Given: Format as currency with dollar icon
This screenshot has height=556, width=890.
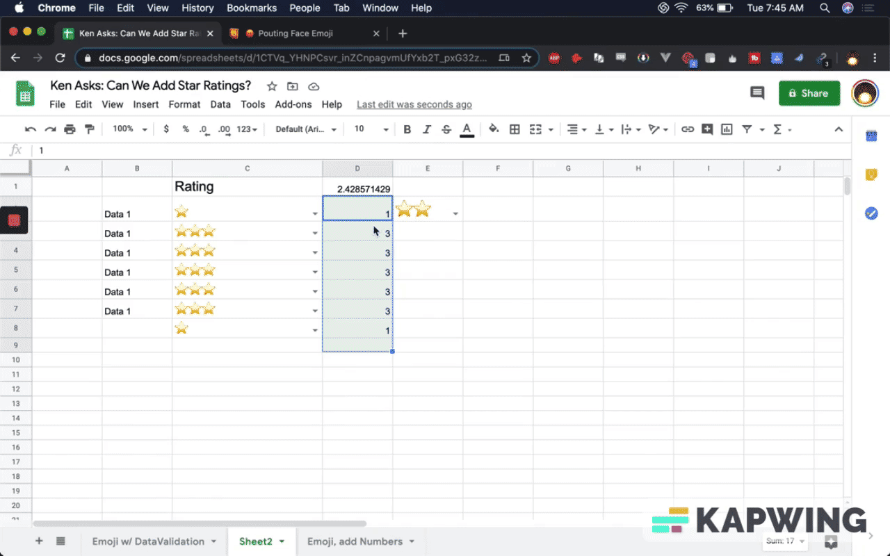Looking at the screenshot, I should [166, 129].
